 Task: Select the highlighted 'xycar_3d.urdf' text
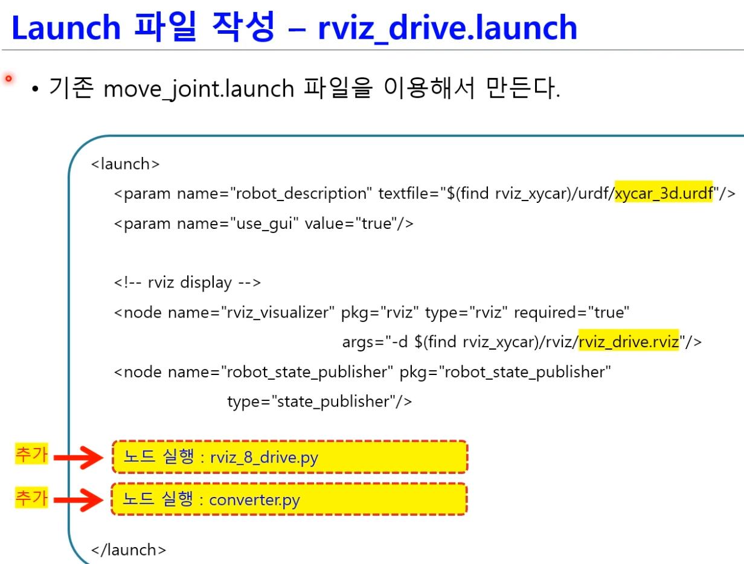(x=664, y=193)
